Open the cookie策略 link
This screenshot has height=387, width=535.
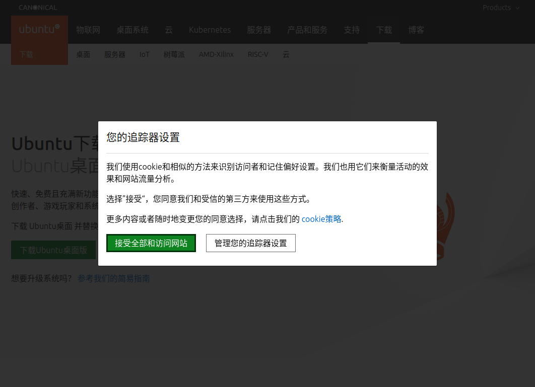pos(321,219)
